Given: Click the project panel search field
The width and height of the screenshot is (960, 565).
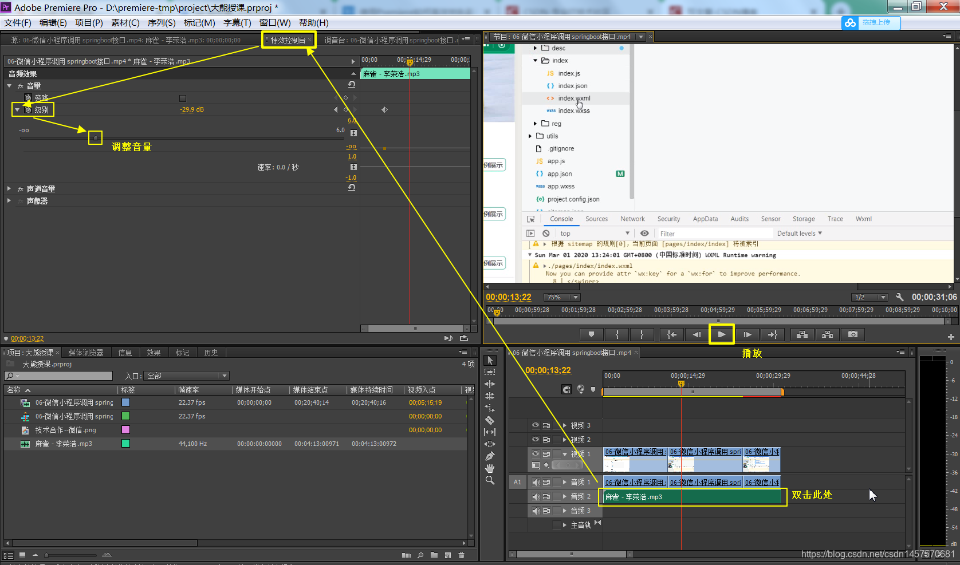Looking at the screenshot, I should point(58,376).
